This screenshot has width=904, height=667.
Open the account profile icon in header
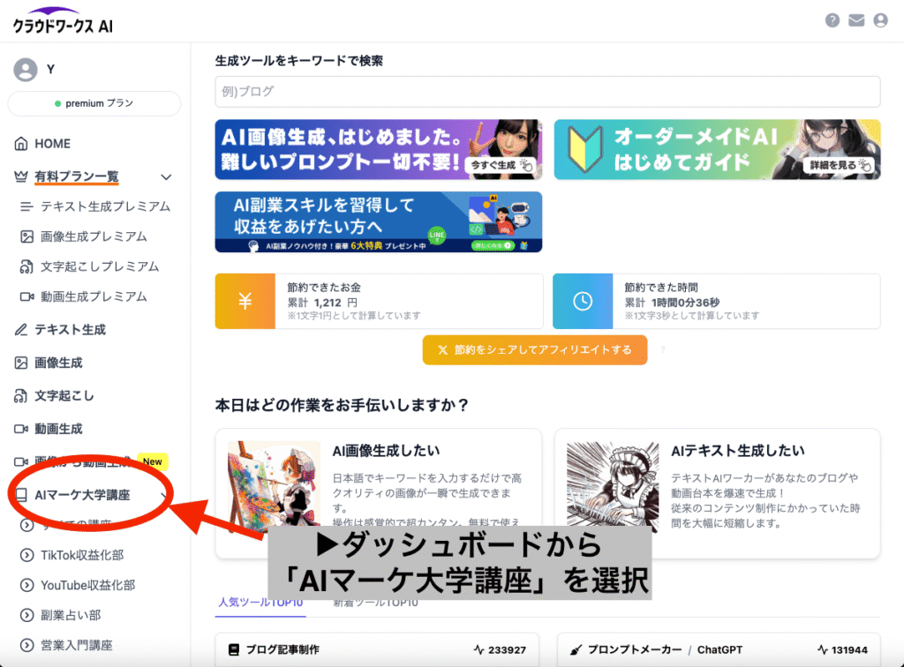(880, 21)
